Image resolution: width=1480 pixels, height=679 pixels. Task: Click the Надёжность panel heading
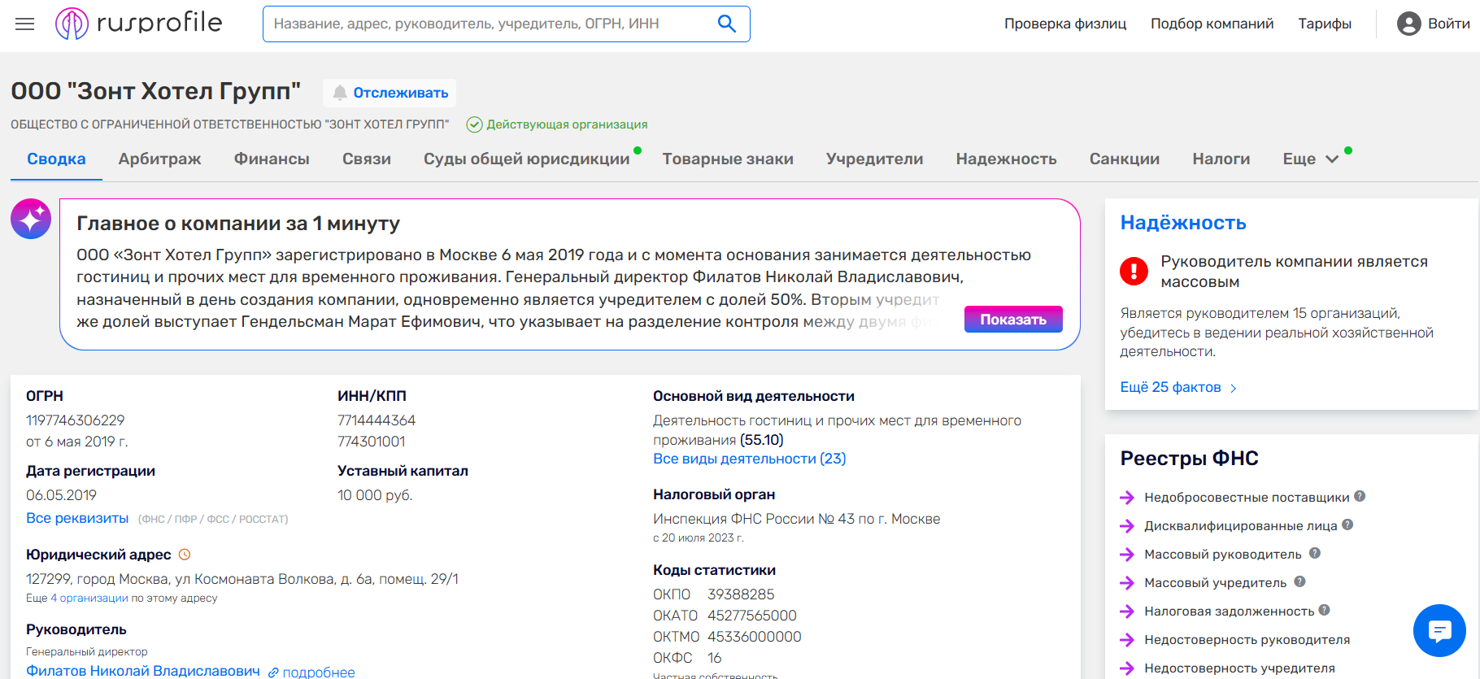[1183, 223]
